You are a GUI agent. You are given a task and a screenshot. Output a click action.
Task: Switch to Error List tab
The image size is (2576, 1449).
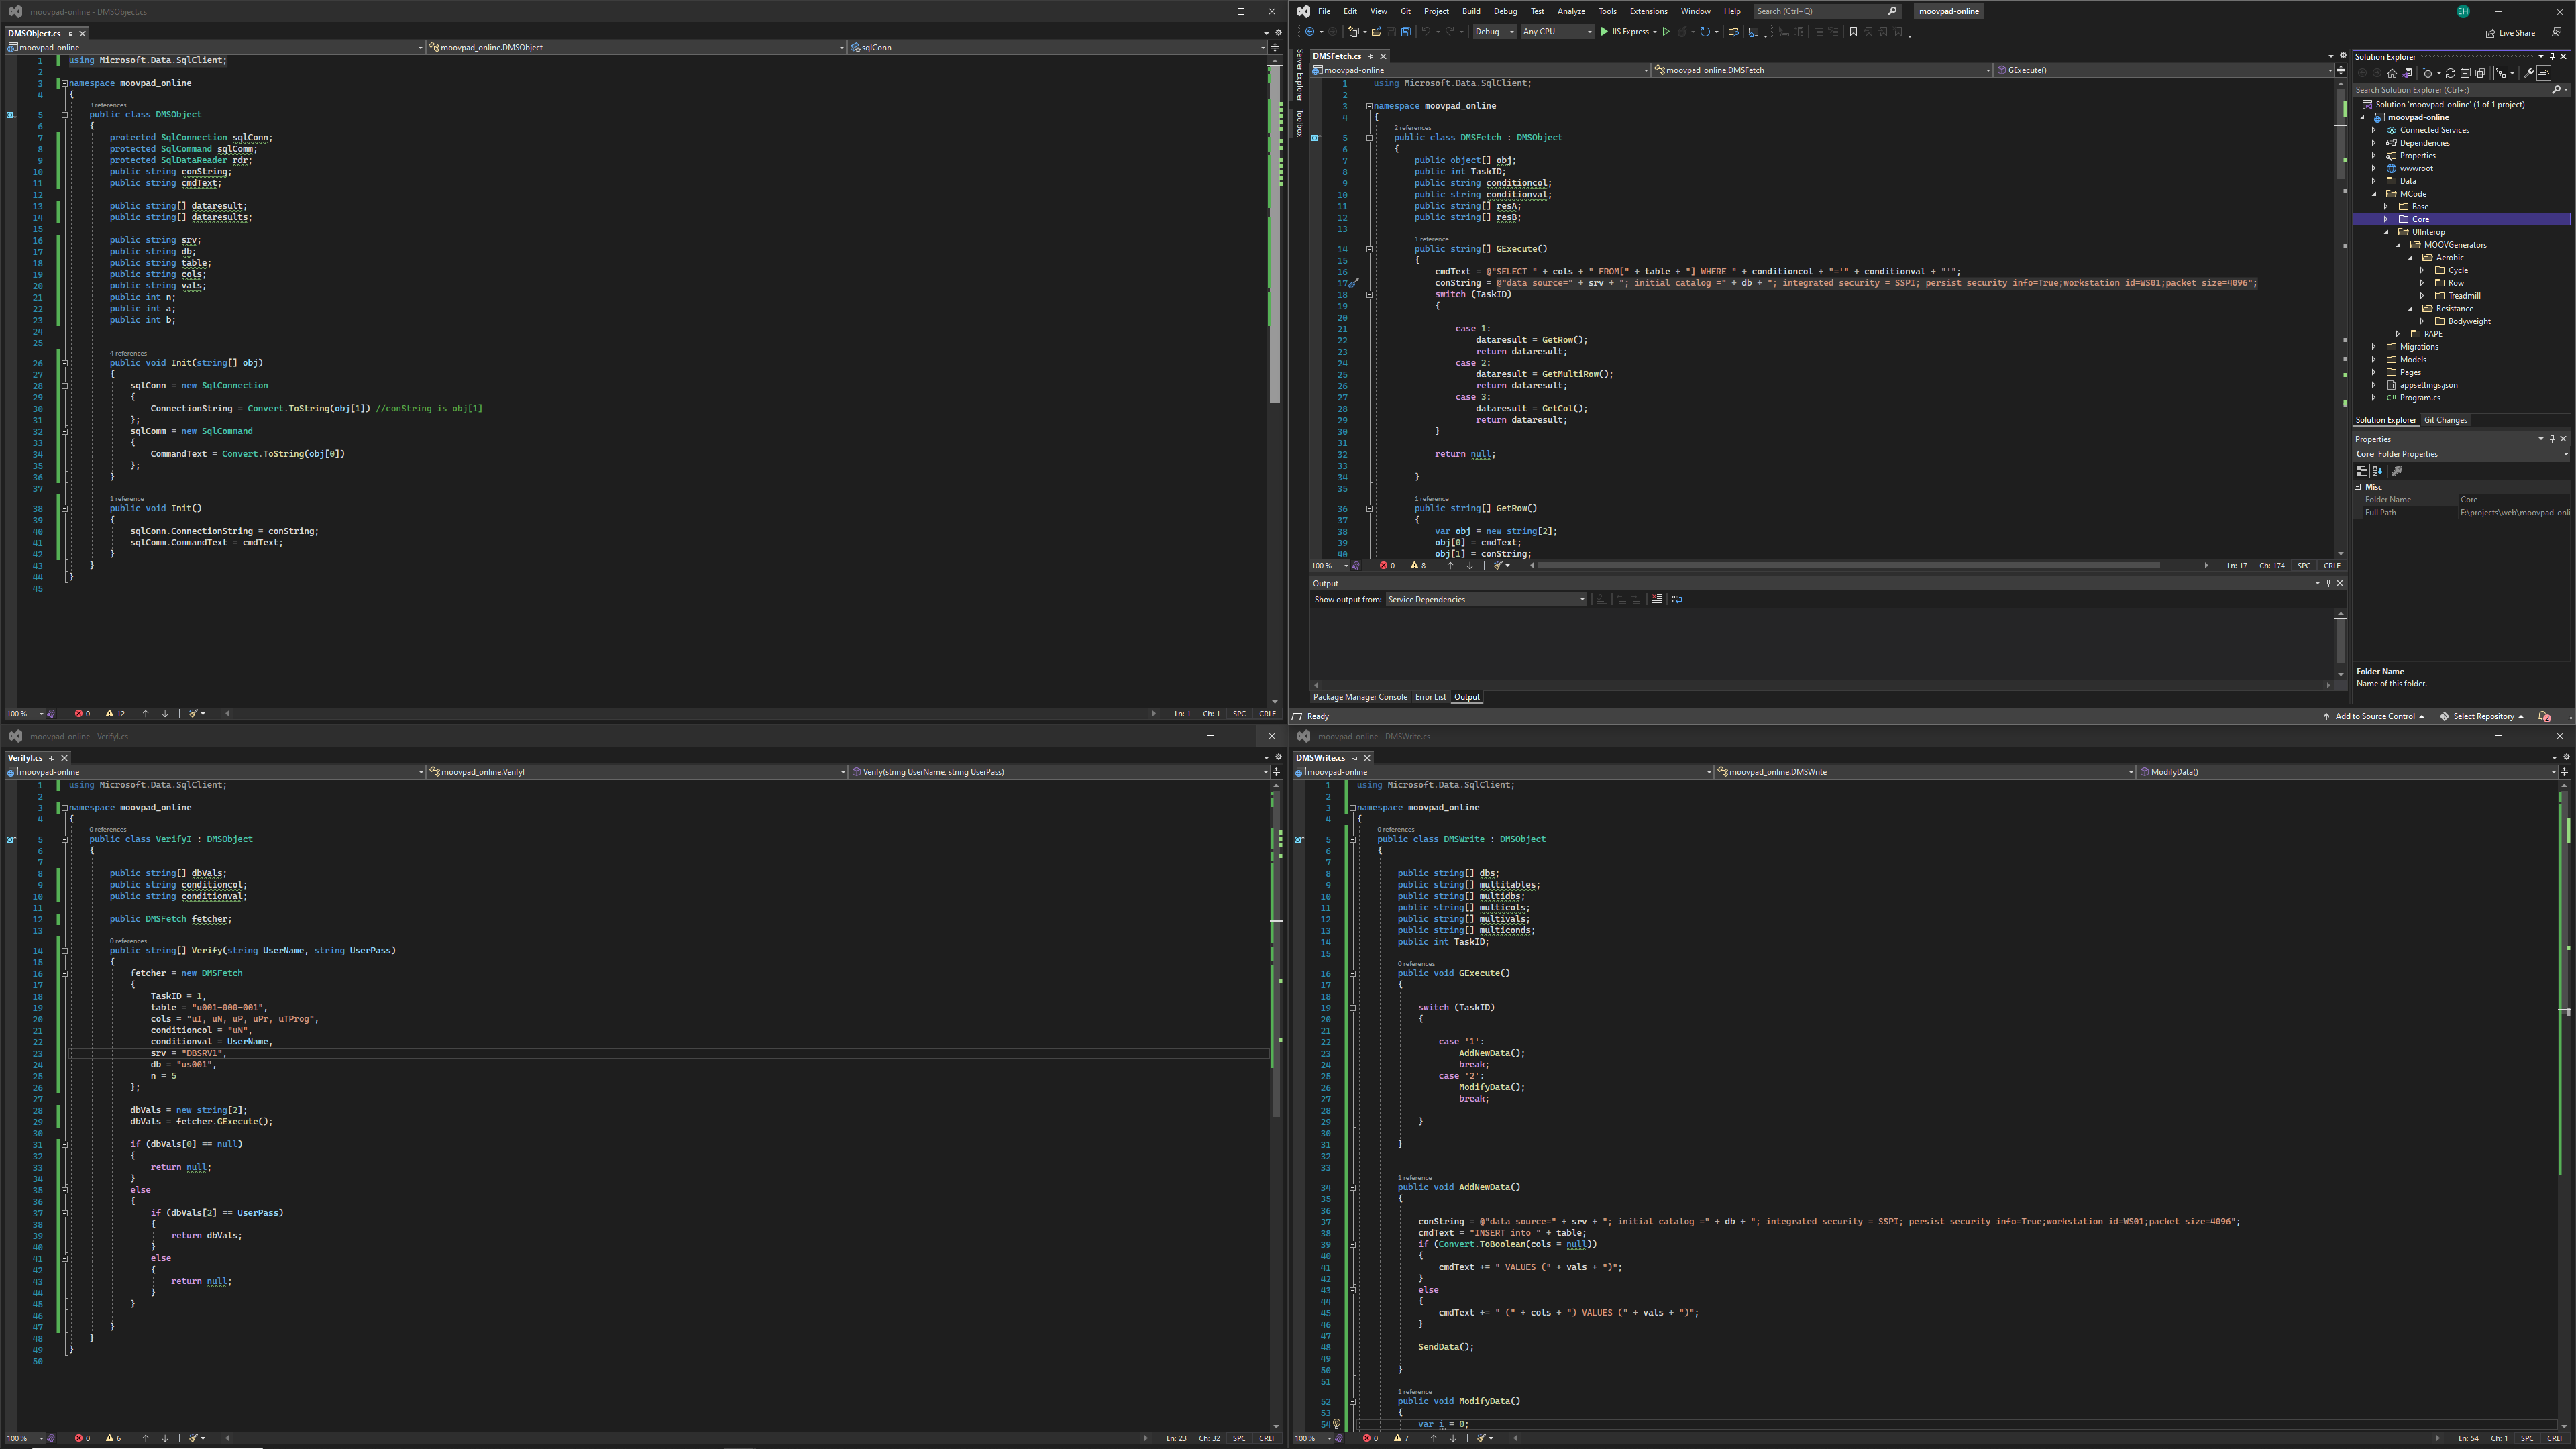click(1430, 697)
